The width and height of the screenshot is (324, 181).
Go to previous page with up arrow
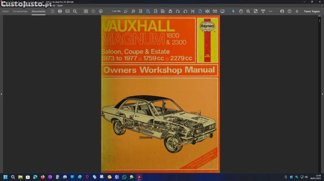pos(93,11)
